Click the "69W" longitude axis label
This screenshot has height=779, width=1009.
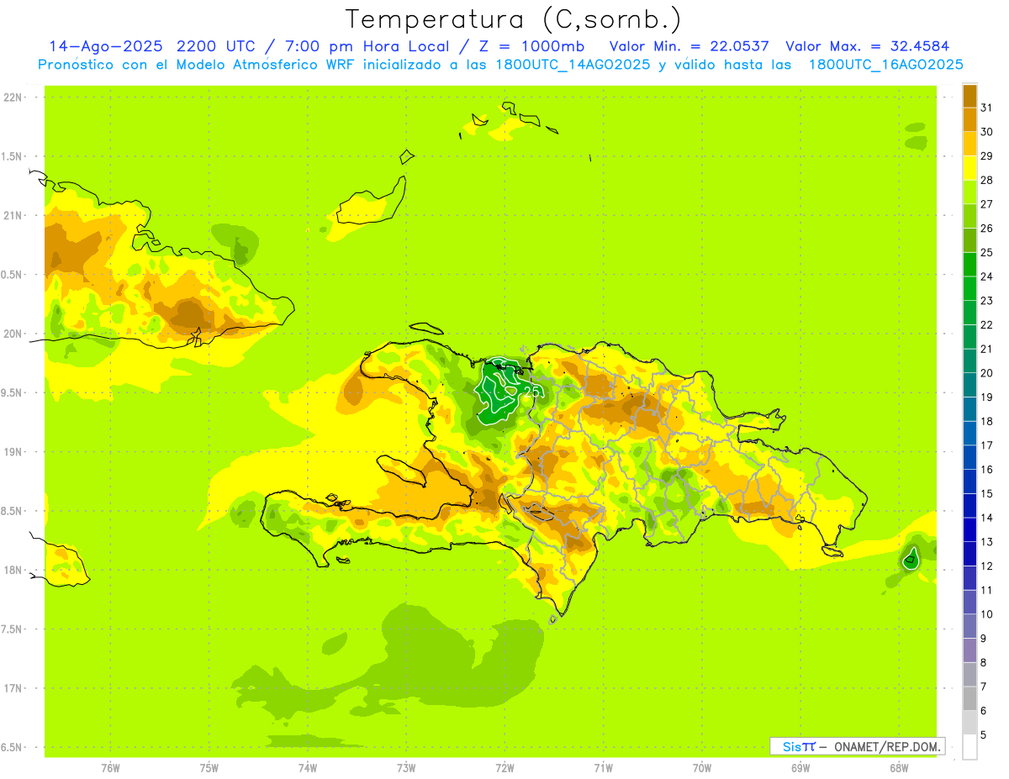800,768
